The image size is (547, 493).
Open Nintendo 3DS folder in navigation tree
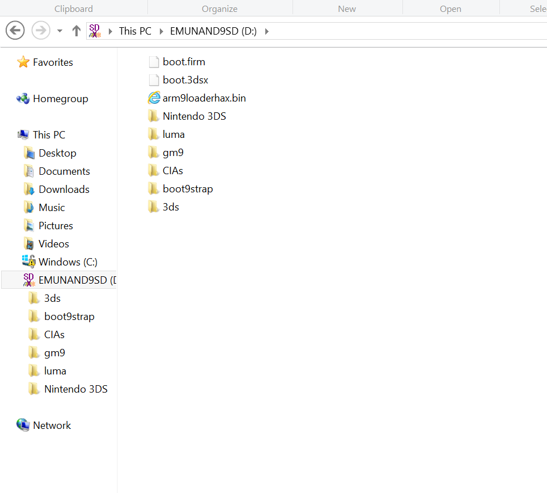click(x=76, y=389)
